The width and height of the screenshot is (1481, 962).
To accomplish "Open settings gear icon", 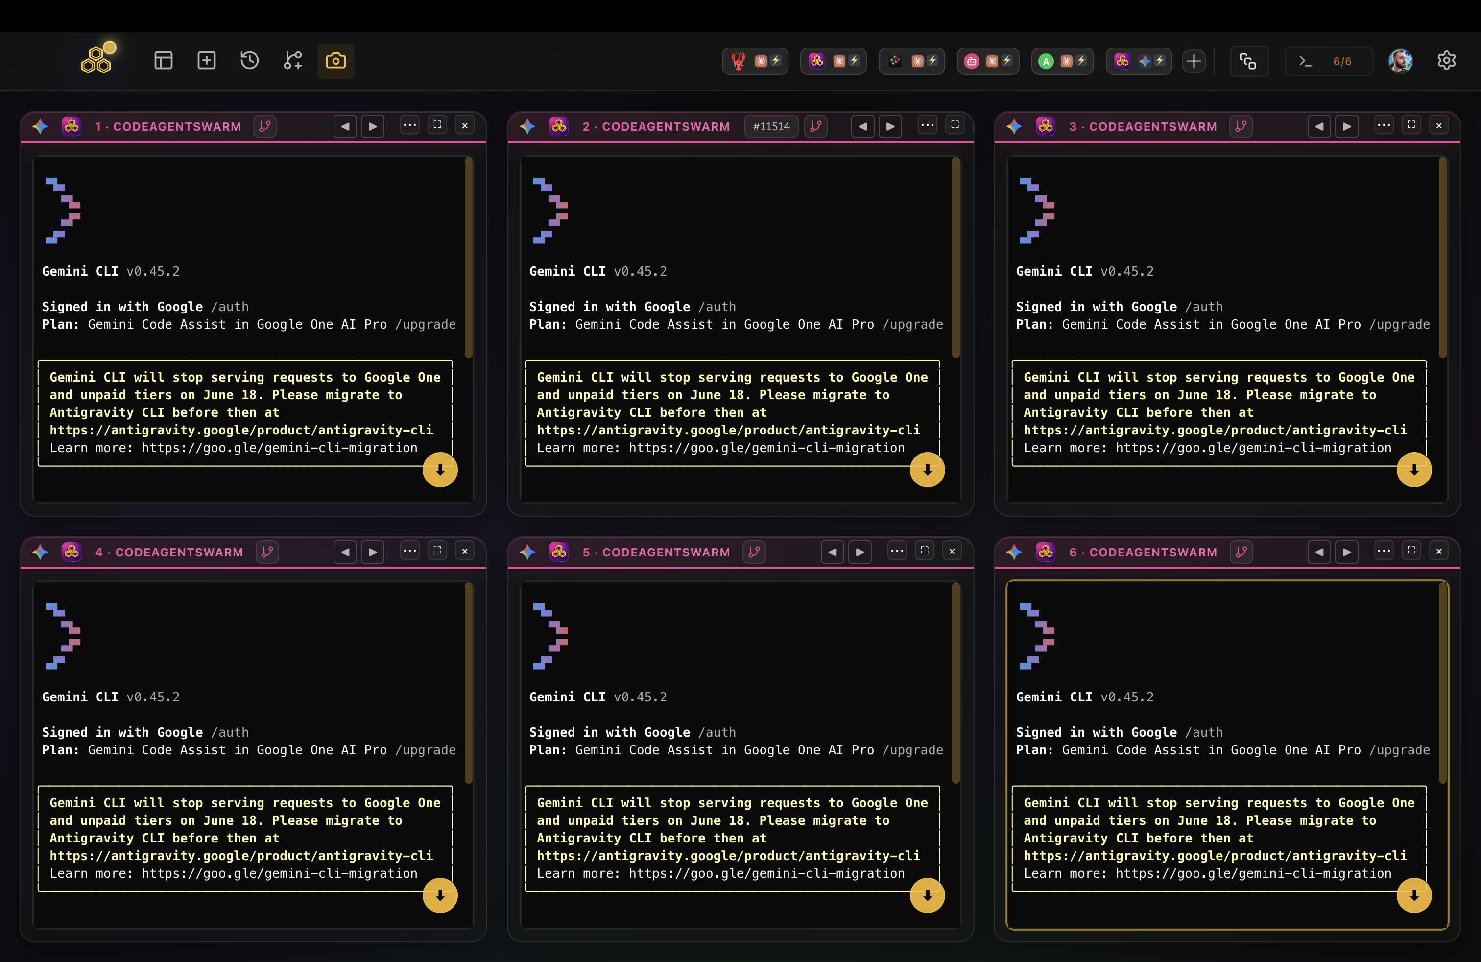I will point(1446,60).
